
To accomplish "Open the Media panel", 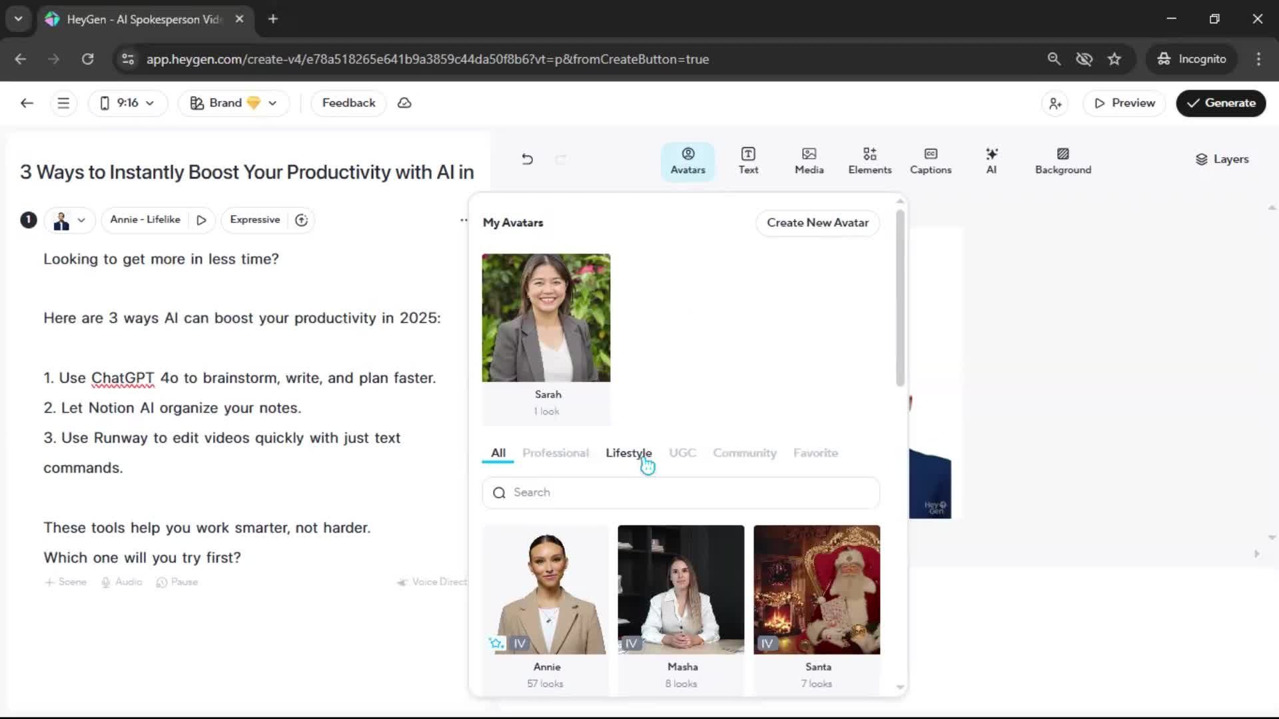I will (x=809, y=160).
